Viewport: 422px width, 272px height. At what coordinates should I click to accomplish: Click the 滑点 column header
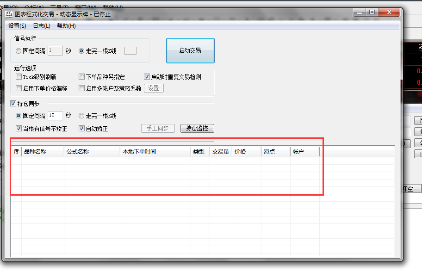coord(276,151)
